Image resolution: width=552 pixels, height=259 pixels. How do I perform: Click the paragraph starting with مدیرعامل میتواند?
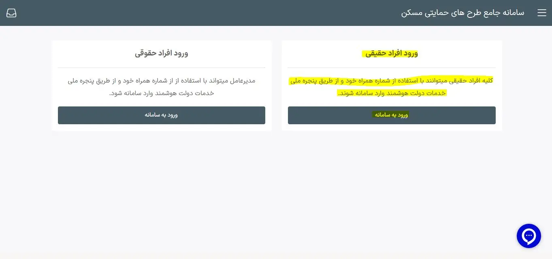(x=162, y=87)
